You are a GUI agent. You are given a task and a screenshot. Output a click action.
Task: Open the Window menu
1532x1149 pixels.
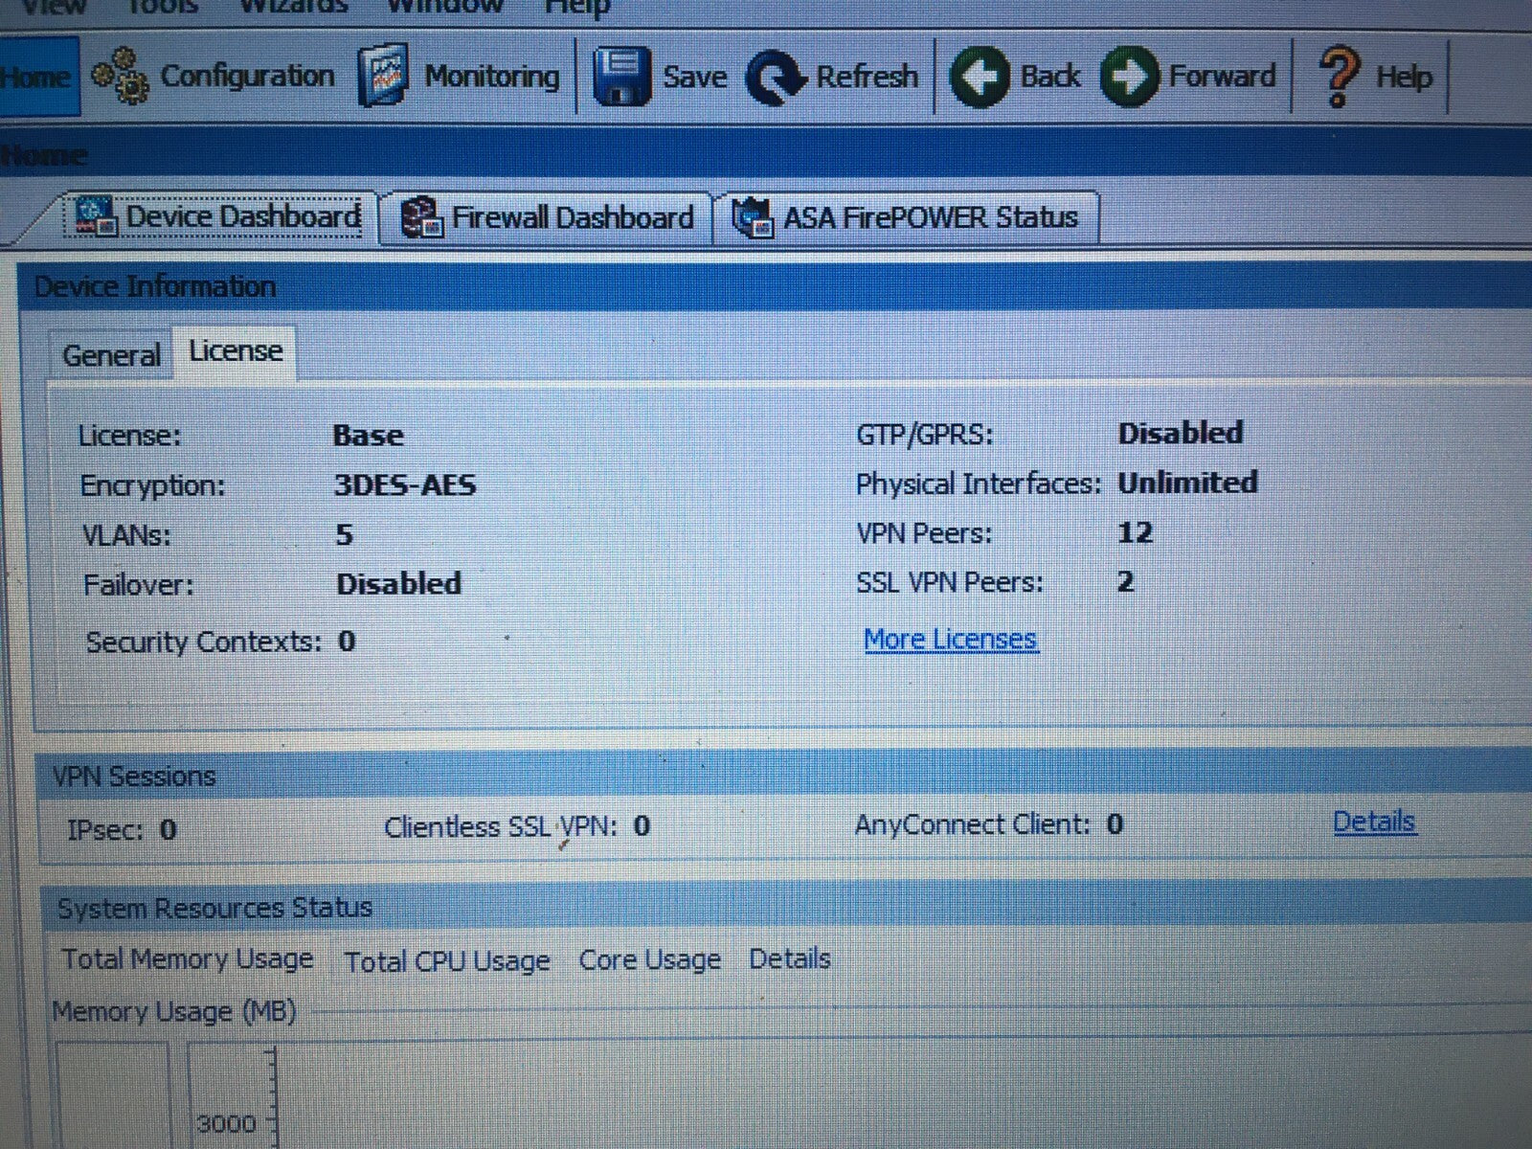coord(445,8)
